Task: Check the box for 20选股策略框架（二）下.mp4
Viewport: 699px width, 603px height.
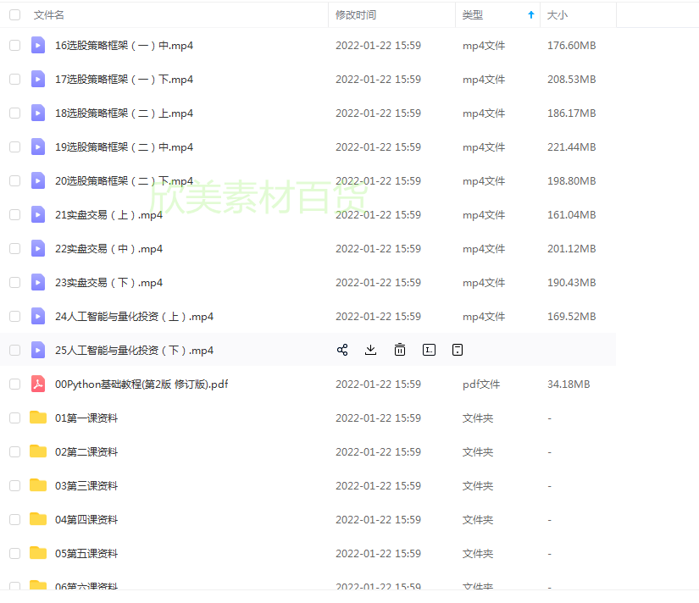Action: click(14, 180)
